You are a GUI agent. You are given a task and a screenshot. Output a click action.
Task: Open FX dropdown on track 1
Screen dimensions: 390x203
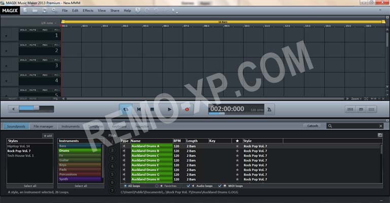[x=57, y=30]
